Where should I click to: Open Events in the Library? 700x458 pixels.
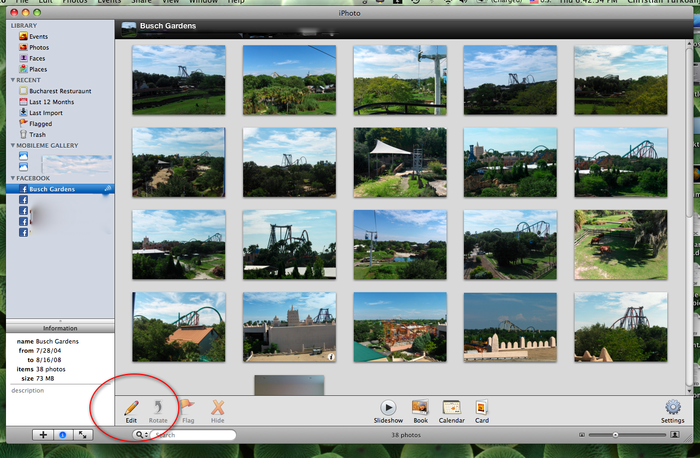[x=33, y=37]
